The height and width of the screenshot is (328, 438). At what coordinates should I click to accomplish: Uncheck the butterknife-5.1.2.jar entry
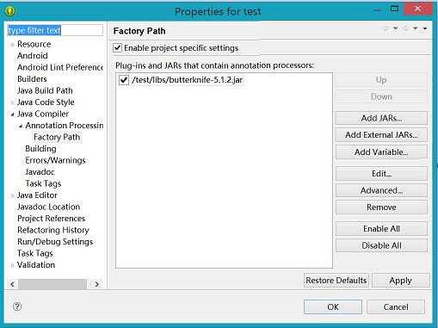124,80
